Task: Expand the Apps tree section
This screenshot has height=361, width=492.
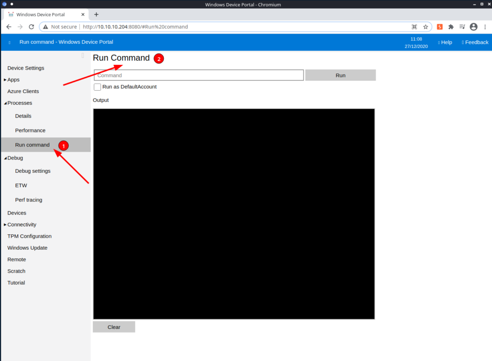Action: pyautogui.click(x=5, y=80)
